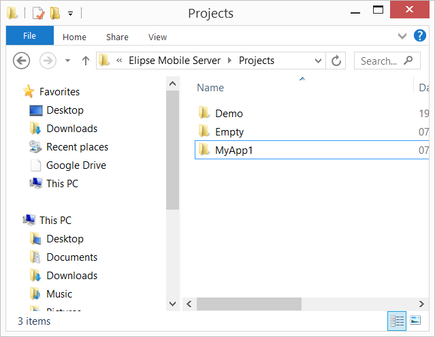Switch to the View ribbon tab
Image resolution: width=435 pixels, height=337 pixels.
point(157,37)
